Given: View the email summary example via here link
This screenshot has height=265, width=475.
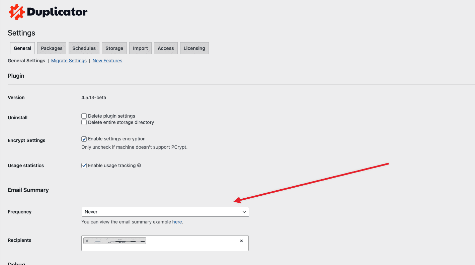Looking at the screenshot, I should coord(177,222).
